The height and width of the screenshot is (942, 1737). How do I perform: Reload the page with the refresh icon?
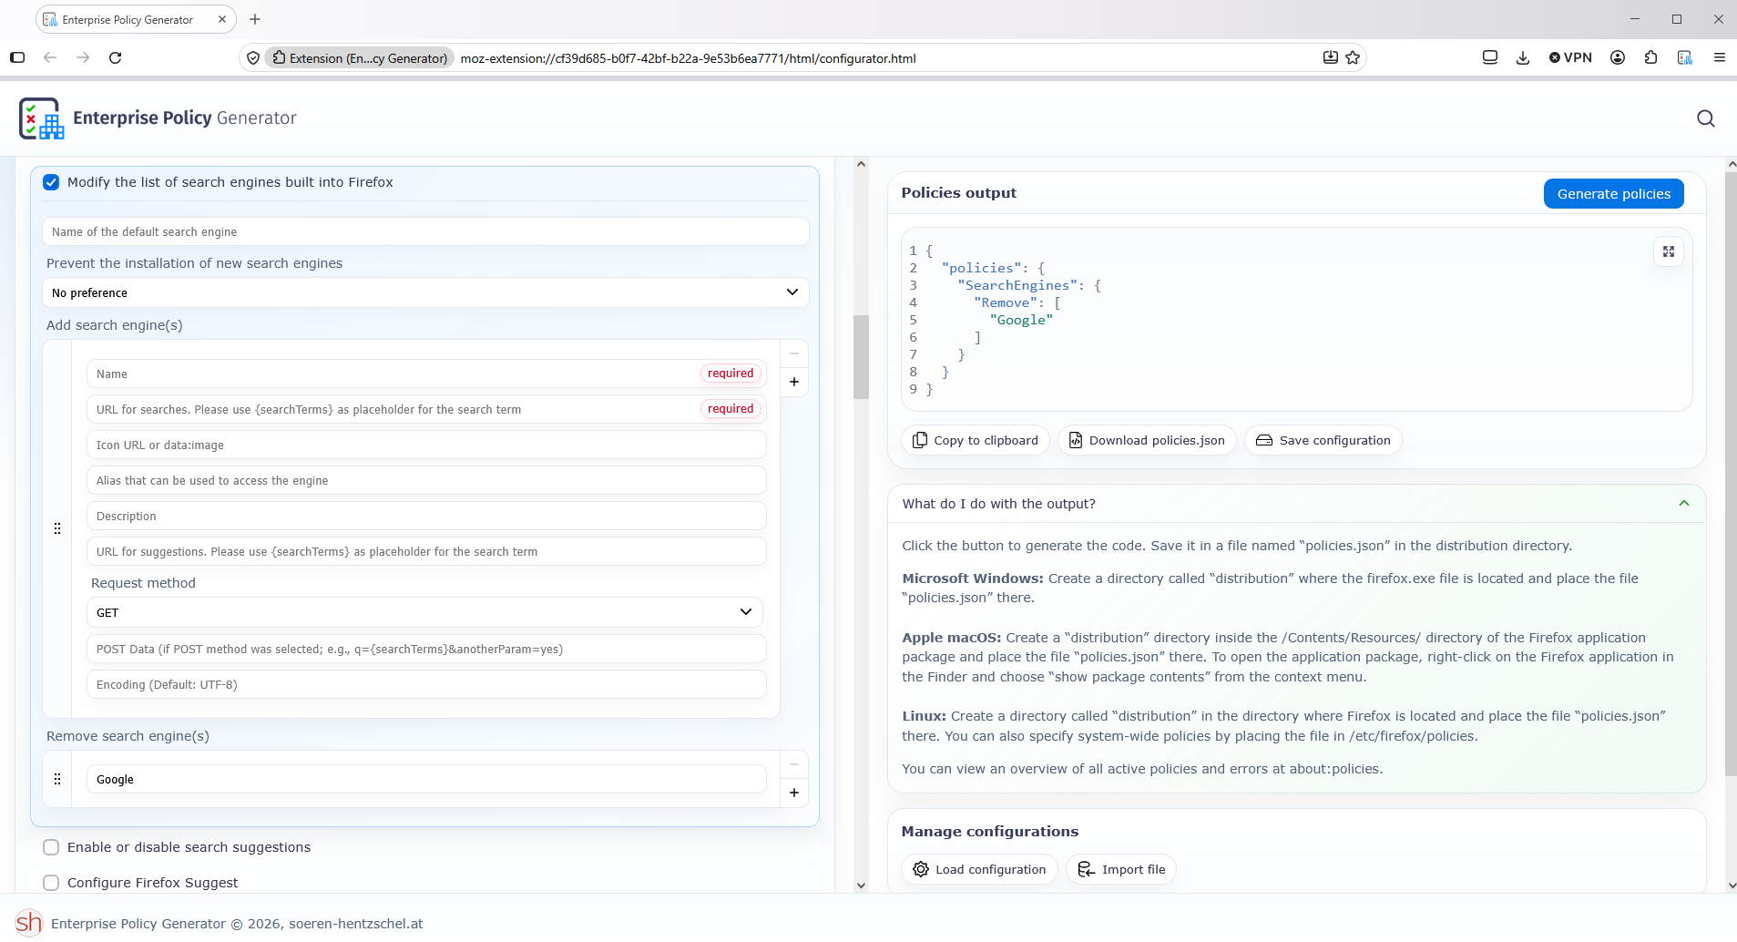115,57
